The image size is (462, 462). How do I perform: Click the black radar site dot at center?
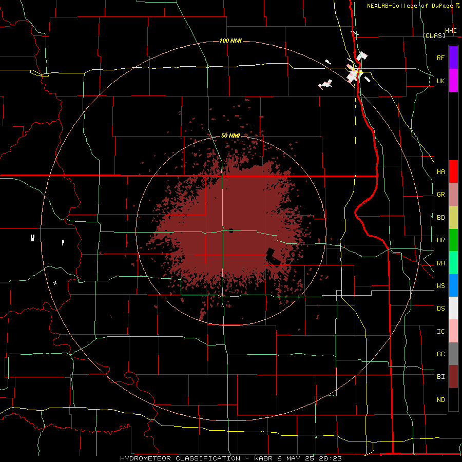click(231, 230)
